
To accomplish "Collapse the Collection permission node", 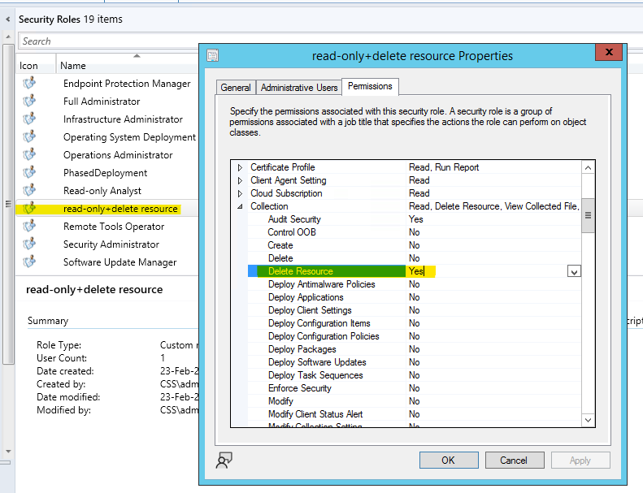I will [241, 206].
